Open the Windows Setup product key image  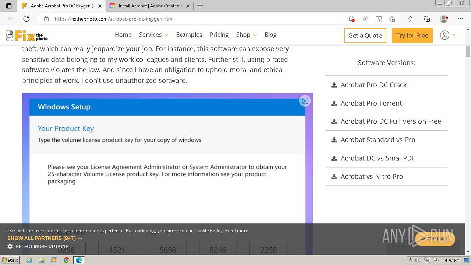point(167,173)
